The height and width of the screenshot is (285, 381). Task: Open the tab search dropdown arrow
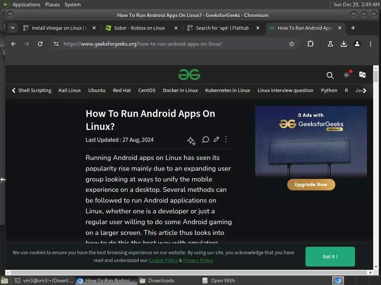pyautogui.click(x=13, y=28)
